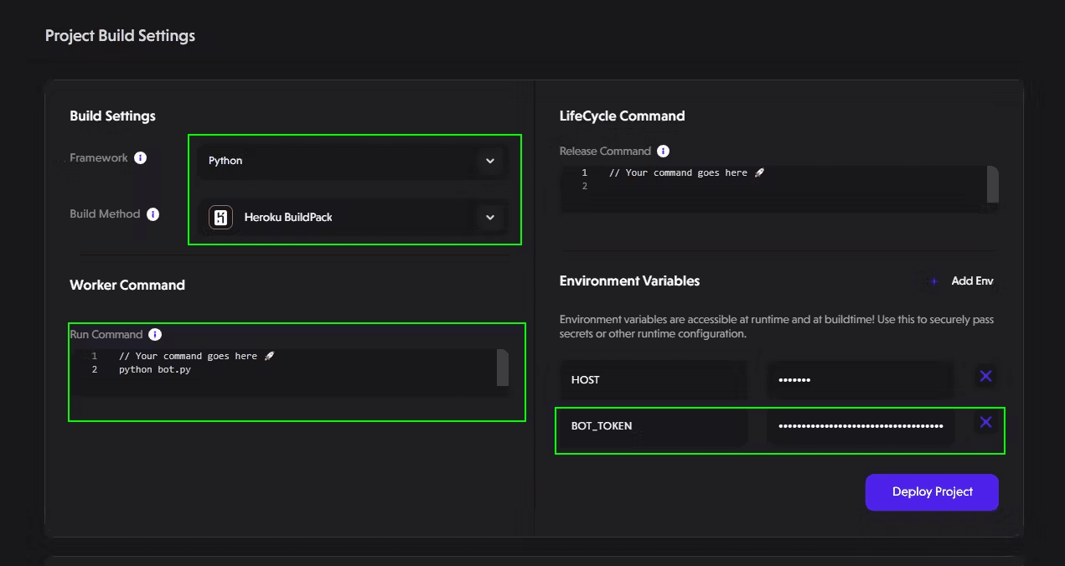This screenshot has width=1065, height=566.
Task: Click the 'Framework' field label
Action: click(x=99, y=158)
